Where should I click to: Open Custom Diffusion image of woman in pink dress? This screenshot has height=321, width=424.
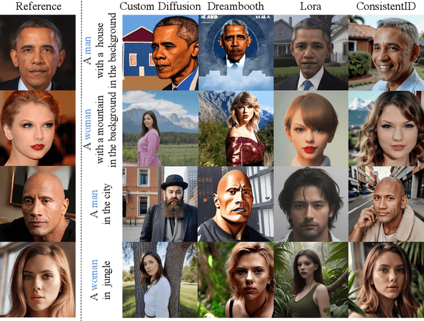click(x=160, y=128)
